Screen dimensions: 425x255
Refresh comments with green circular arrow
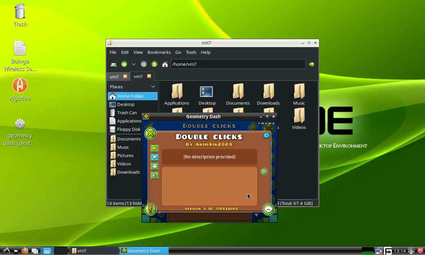pyautogui.click(x=264, y=171)
